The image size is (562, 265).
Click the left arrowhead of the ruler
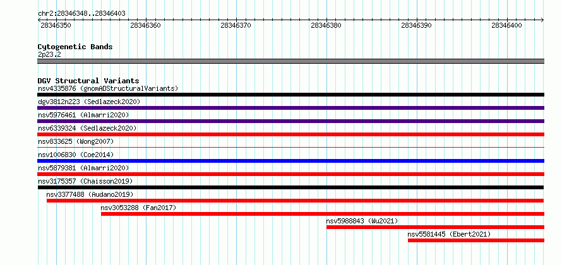click(39, 20)
